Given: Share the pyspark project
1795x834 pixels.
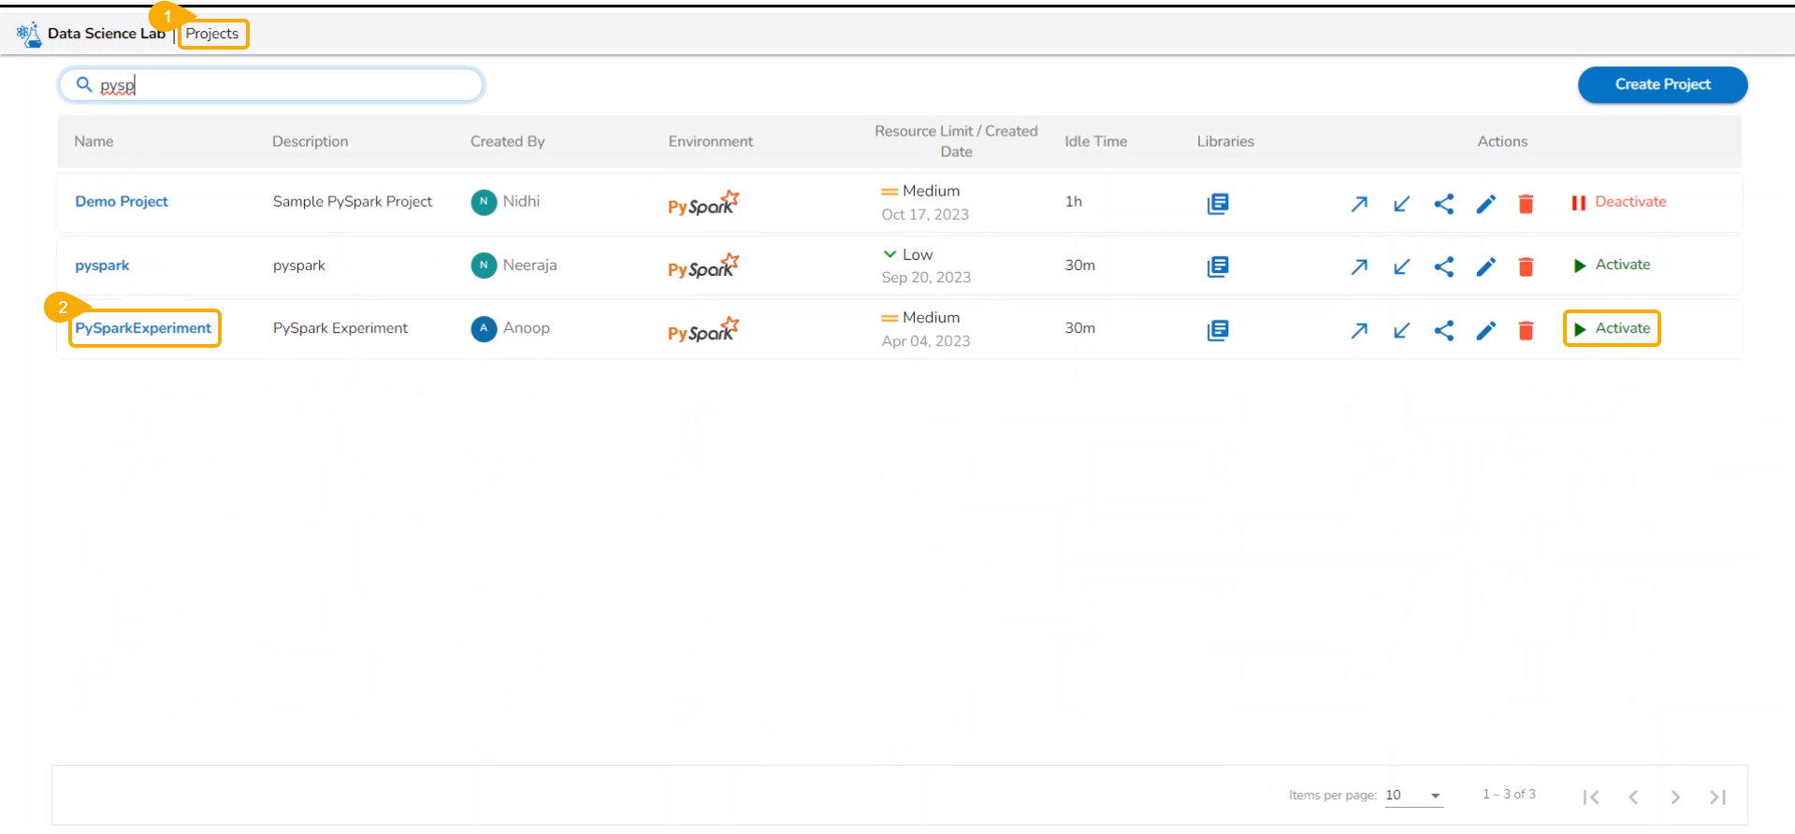Looking at the screenshot, I should [1444, 267].
